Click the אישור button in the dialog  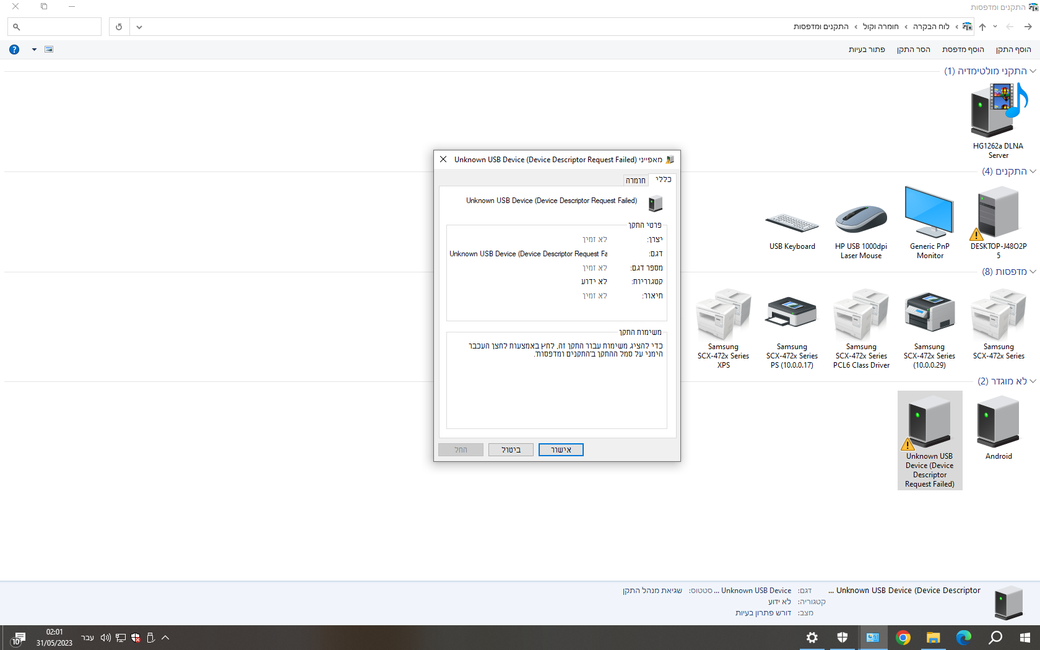(561, 450)
